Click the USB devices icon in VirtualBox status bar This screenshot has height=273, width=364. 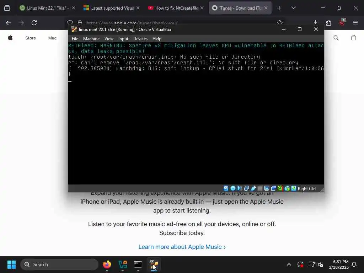[x=253, y=188]
